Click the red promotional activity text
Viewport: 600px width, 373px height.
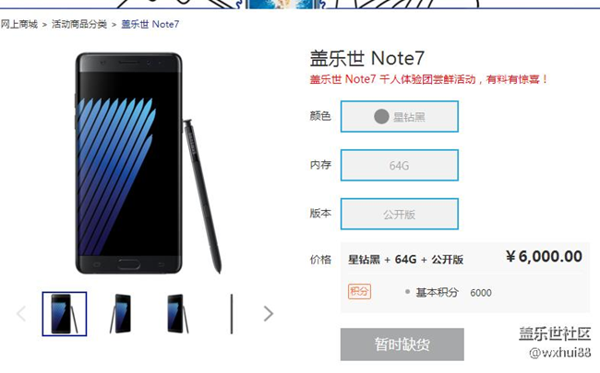click(x=429, y=79)
